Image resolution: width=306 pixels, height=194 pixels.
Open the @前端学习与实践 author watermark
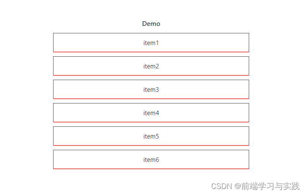(x=267, y=186)
